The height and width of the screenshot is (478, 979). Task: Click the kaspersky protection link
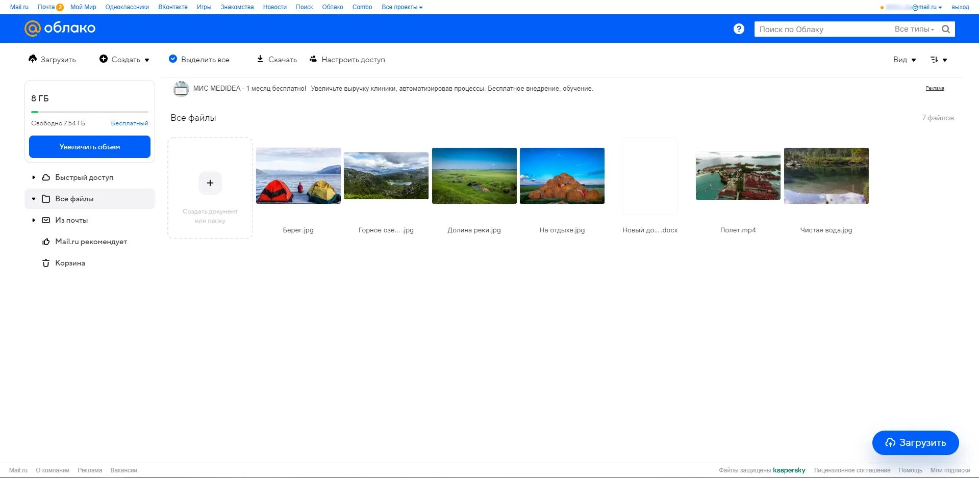coord(789,470)
